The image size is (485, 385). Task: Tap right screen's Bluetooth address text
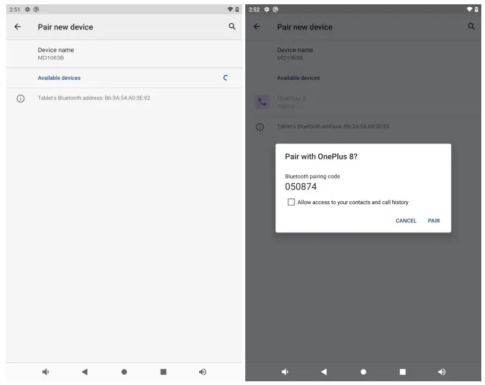pyautogui.click(x=333, y=126)
